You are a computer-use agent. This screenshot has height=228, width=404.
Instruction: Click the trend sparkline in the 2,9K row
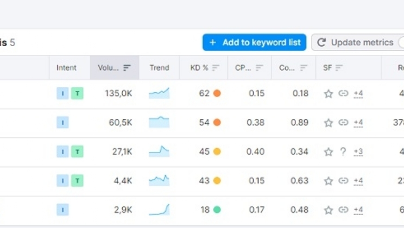point(159,210)
